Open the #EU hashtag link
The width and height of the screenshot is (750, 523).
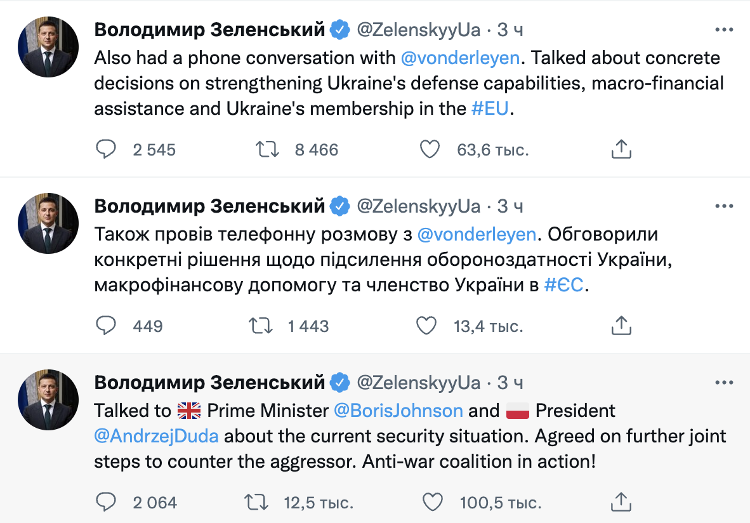pyautogui.click(x=490, y=109)
